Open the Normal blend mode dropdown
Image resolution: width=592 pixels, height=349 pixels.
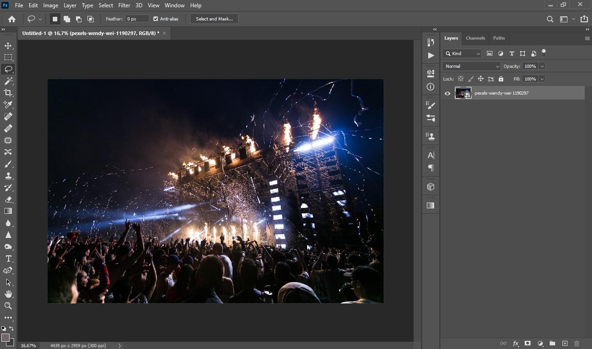471,66
